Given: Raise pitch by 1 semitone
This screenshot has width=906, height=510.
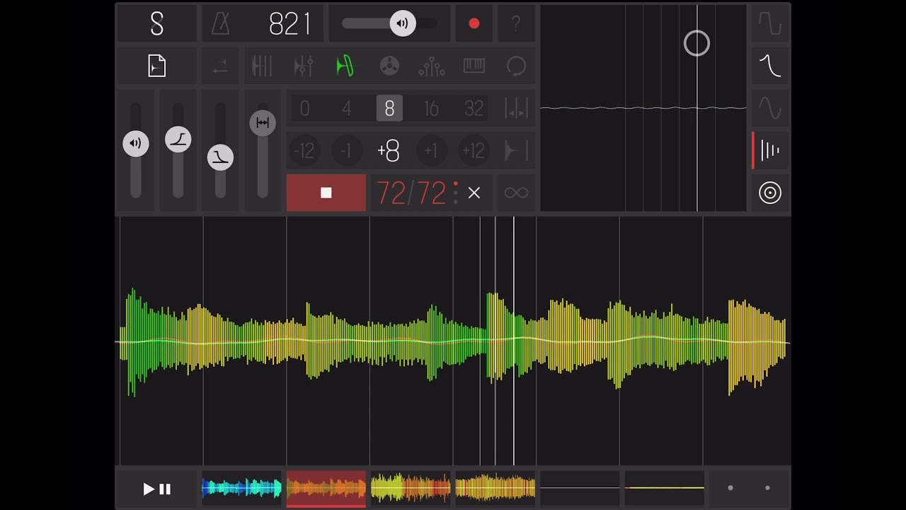Looking at the screenshot, I should 431,151.
